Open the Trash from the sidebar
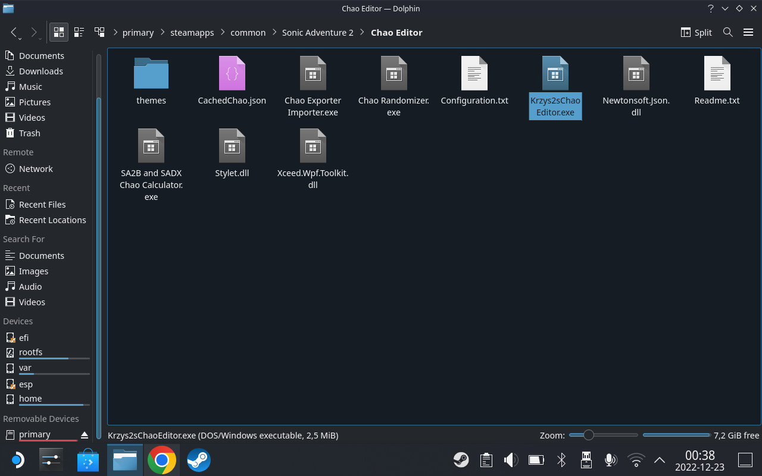Image resolution: width=762 pixels, height=476 pixels. (x=28, y=133)
